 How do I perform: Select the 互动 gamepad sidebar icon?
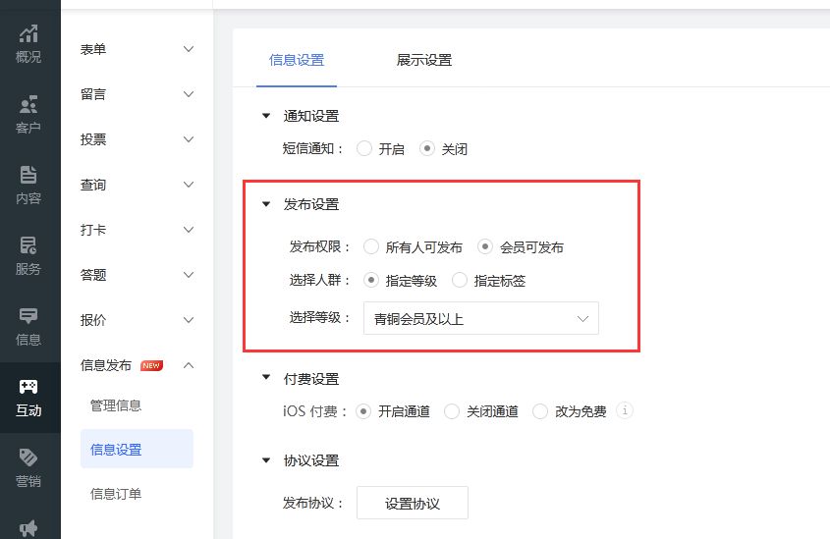[28, 398]
